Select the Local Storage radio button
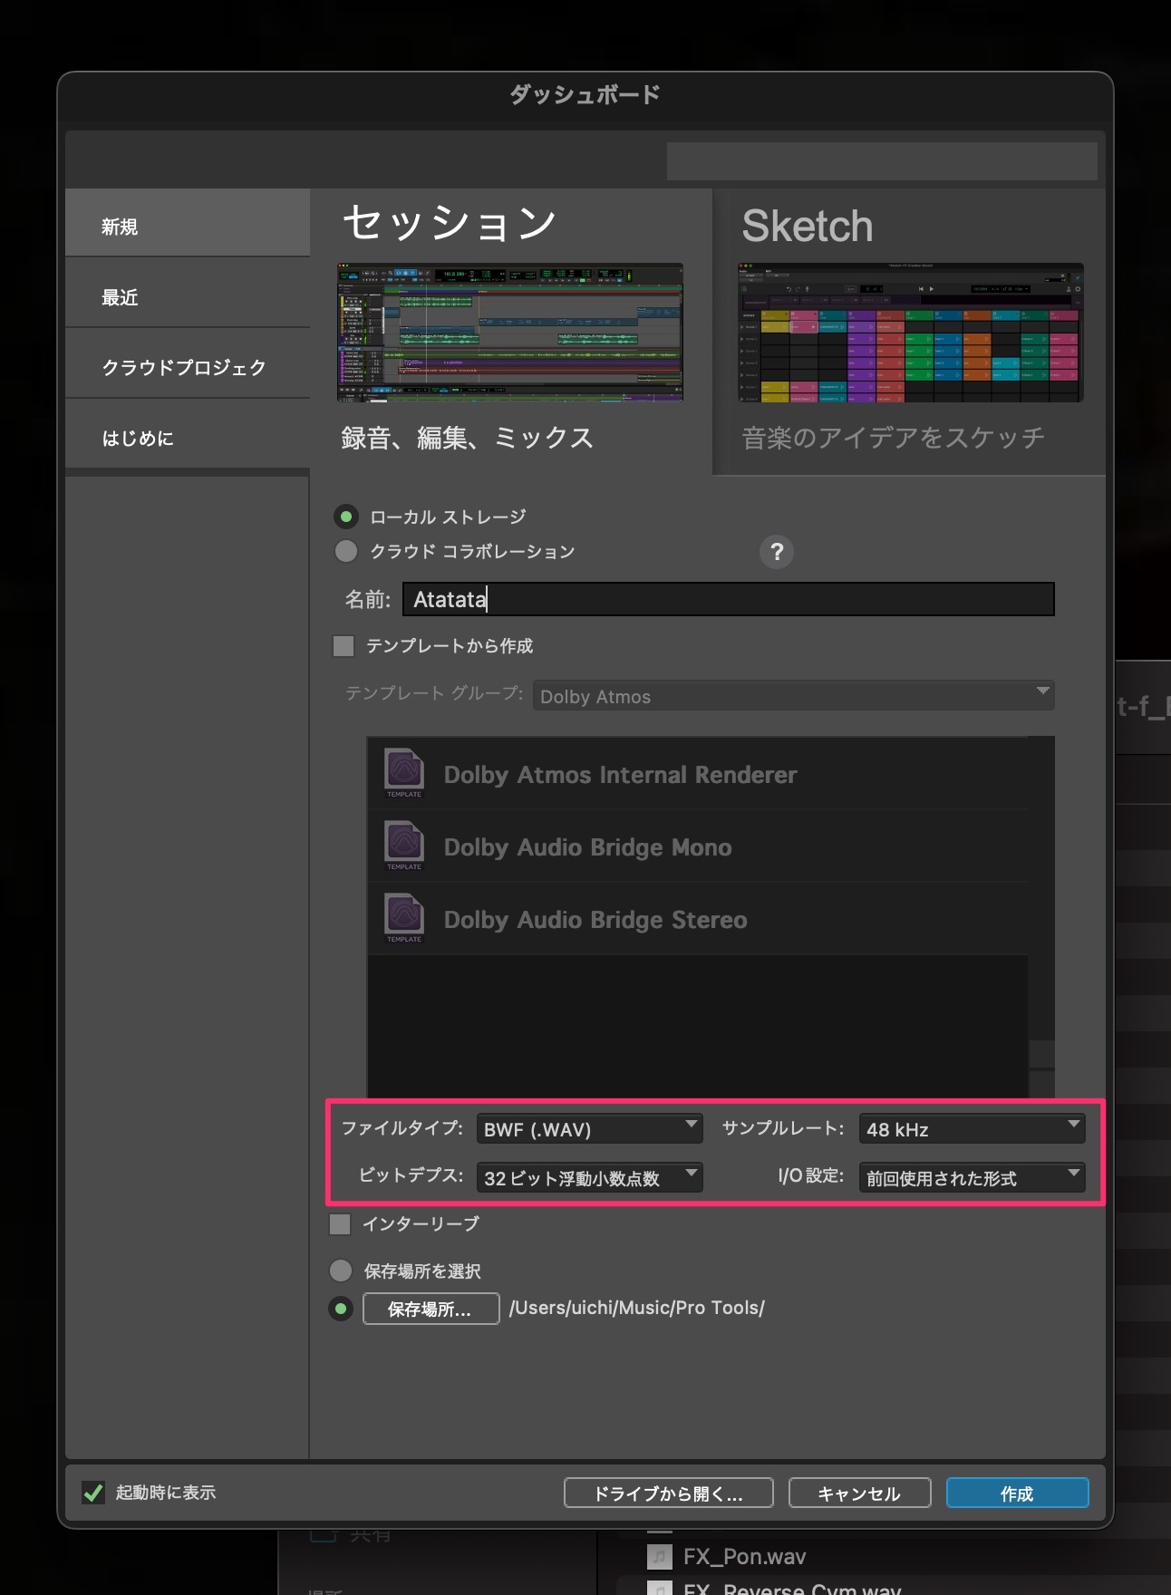This screenshot has height=1595, width=1171. click(x=346, y=517)
